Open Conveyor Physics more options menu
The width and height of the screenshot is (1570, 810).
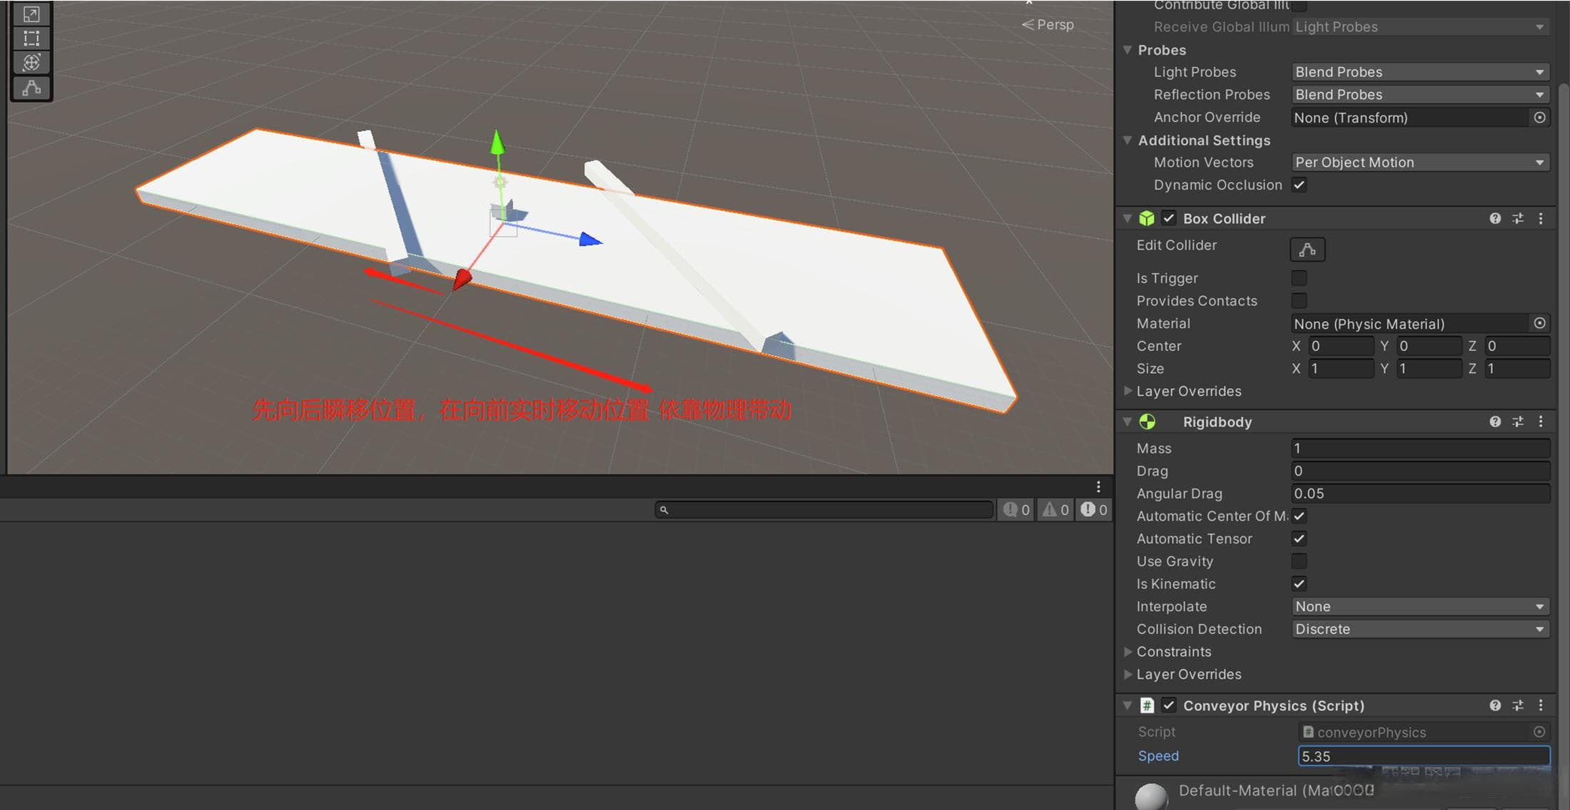pyautogui.click(x=1541, y=705)
